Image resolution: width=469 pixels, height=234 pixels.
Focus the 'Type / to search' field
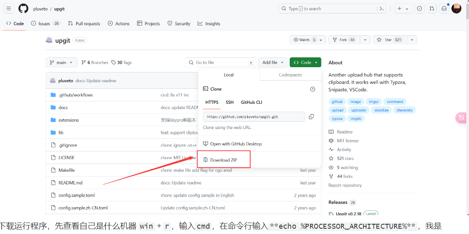[x=332, y=9]
